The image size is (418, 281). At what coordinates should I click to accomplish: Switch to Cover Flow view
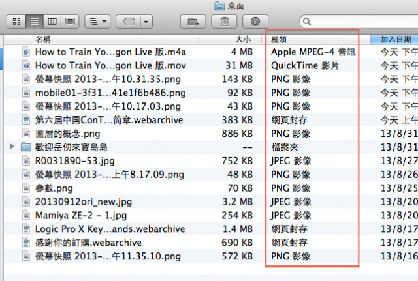70,22
